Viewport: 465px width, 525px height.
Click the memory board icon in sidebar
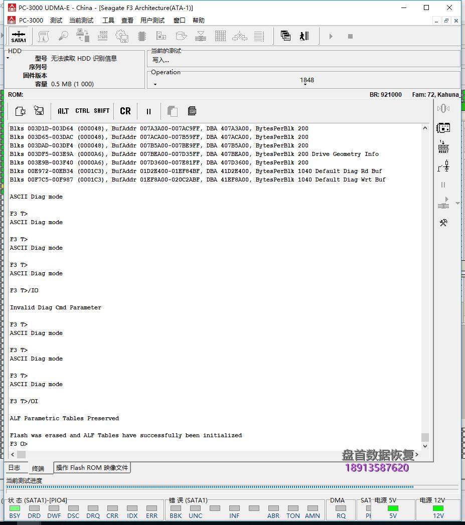[x=443, y=128]
